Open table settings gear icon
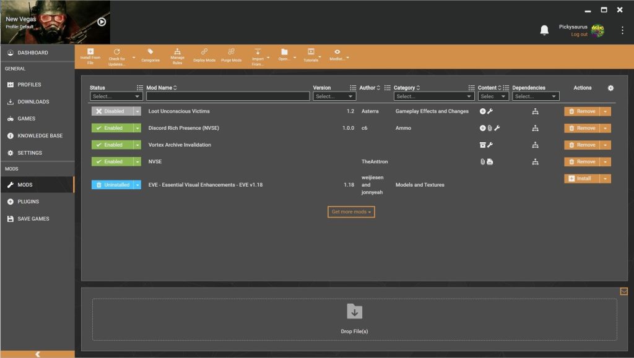The image size is (634, 358). point(610,88)
